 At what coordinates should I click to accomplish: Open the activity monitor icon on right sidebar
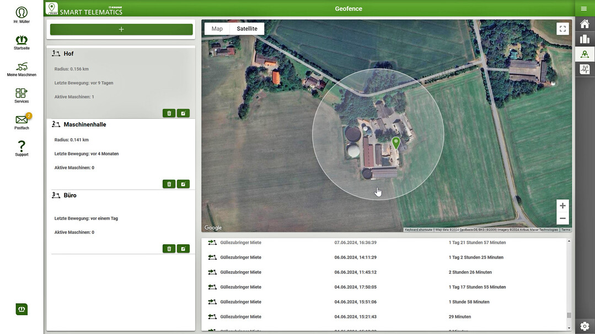(x=585, y=69)
